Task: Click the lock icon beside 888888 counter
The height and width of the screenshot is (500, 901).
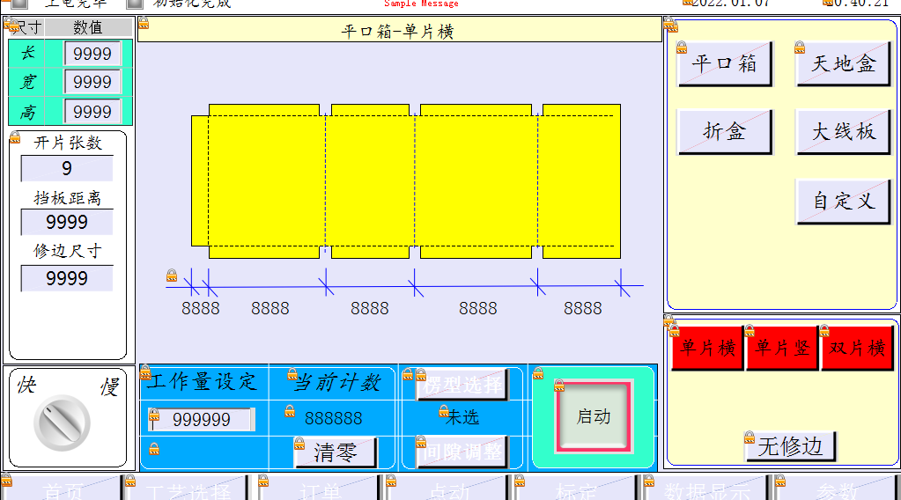Action: pyautogui.click(x=290, y=411)
